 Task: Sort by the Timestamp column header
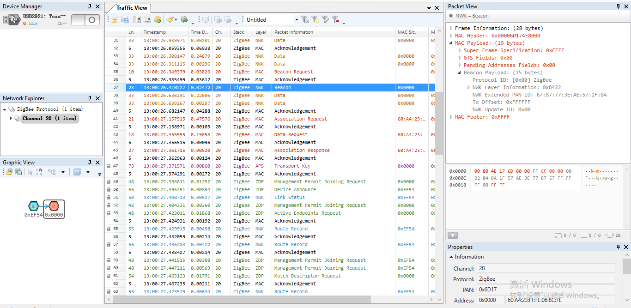[155, 32]
